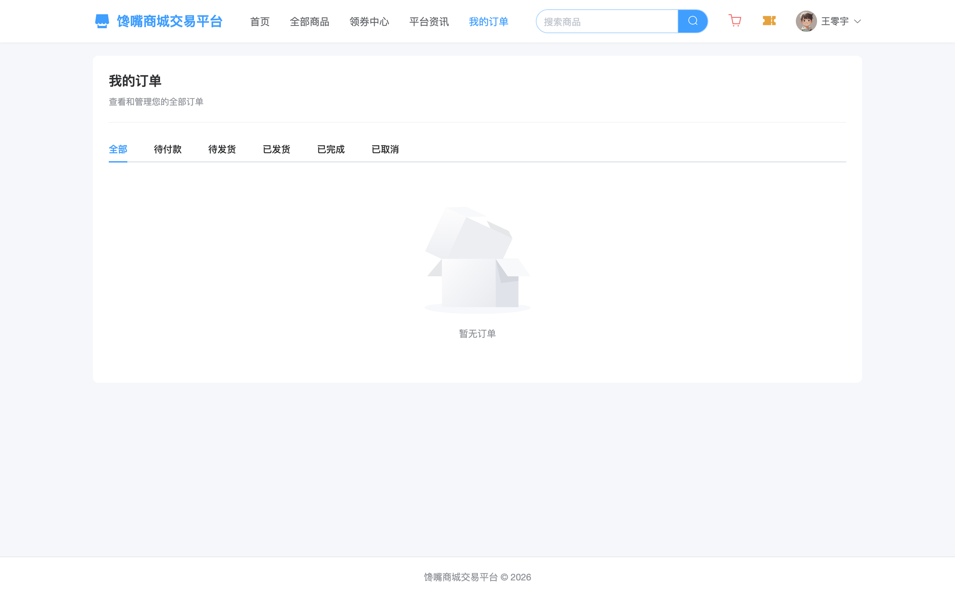Expand the 王零宇 account dropdown arrow

pyautogui.click(x=857, y=21)
